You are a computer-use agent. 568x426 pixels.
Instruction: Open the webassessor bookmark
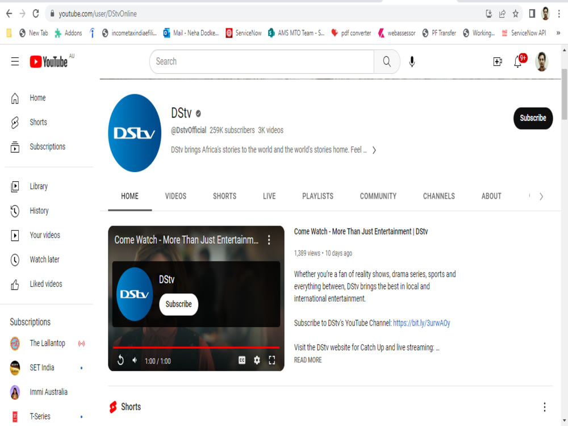396,33
